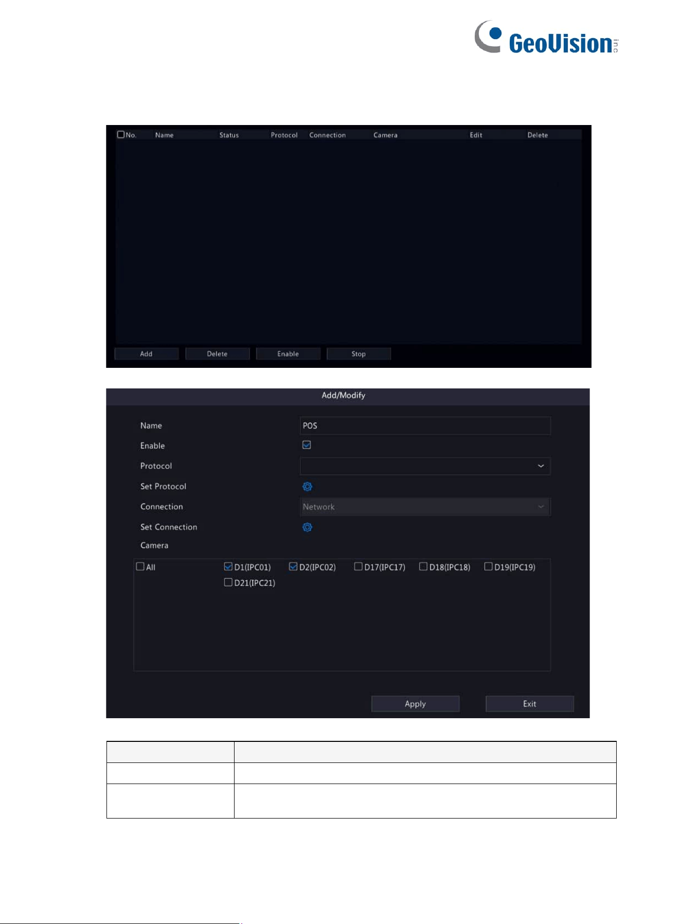Open the Protocol dropdown

[x=425, y=466]
